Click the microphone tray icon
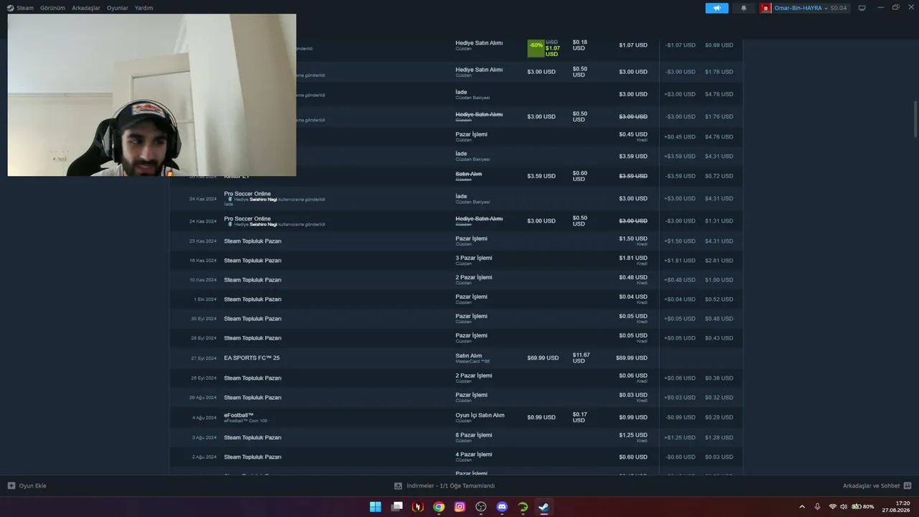Viewport: 919px width, 517px height. click(x=817, y=507)
